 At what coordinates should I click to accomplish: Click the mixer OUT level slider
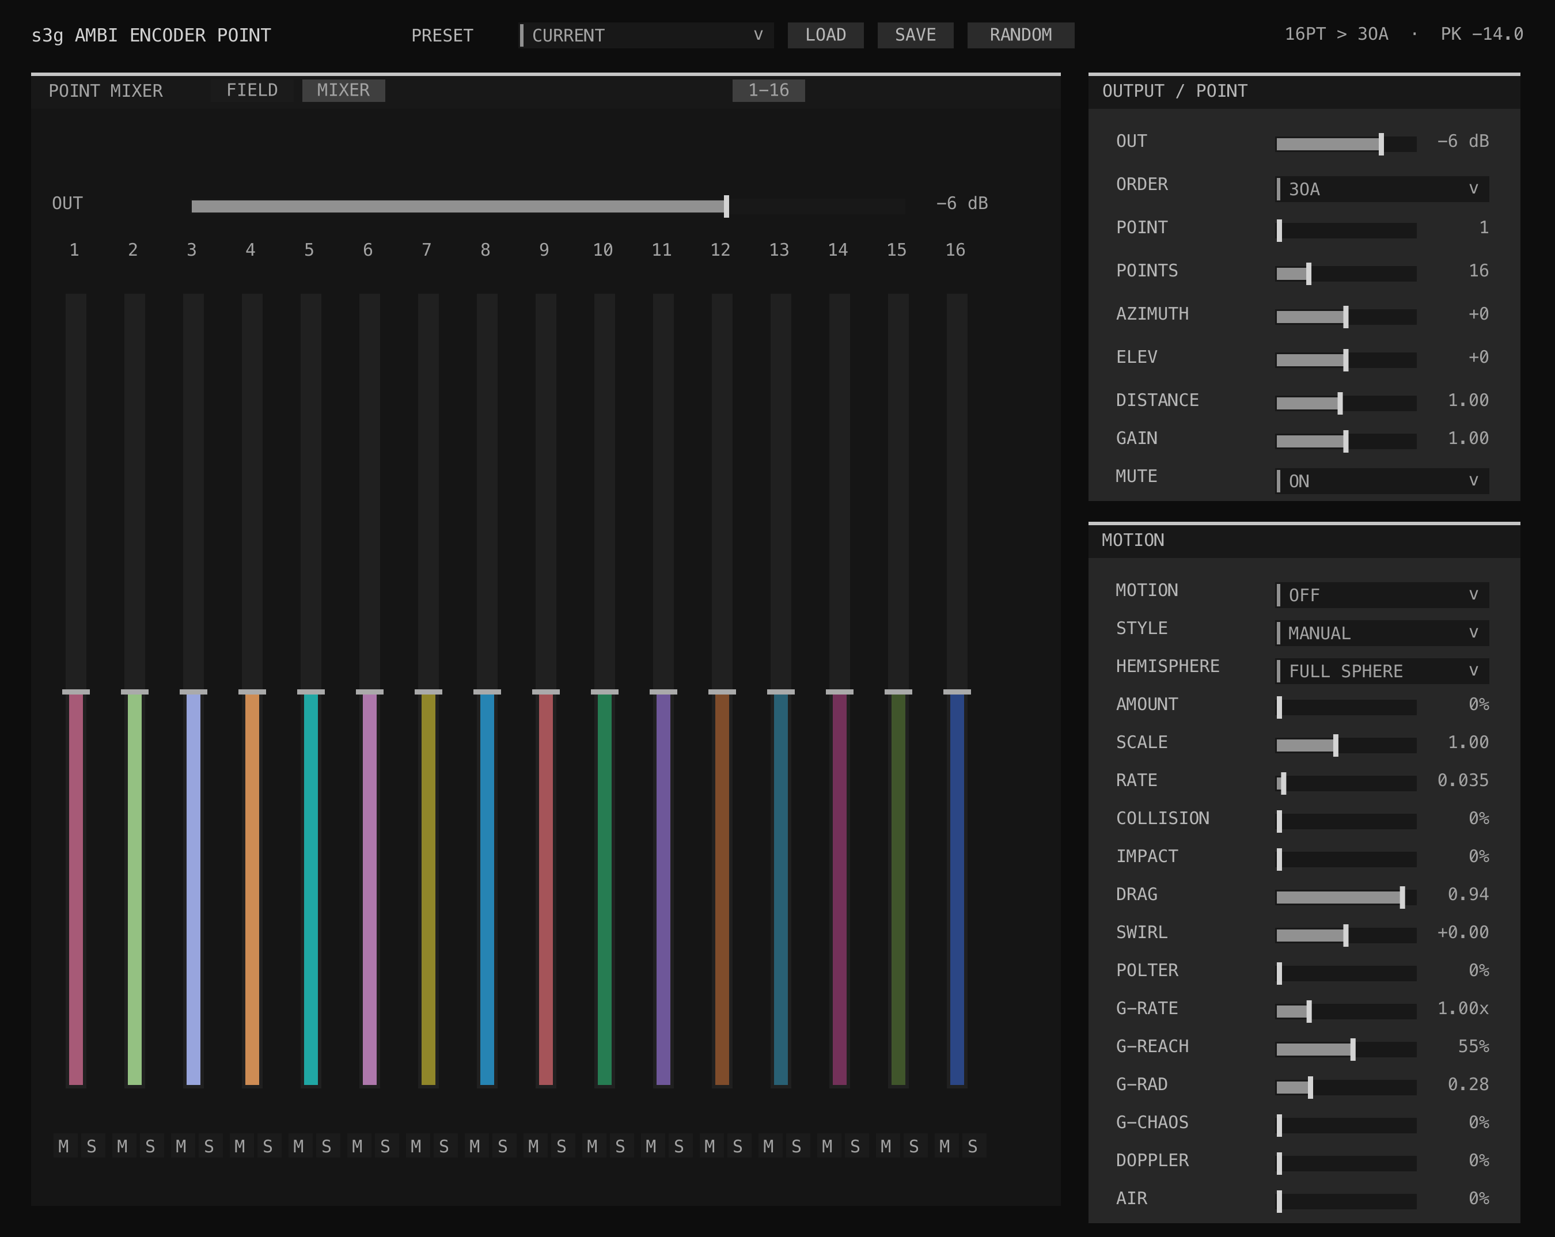click(x=548, y=206)
